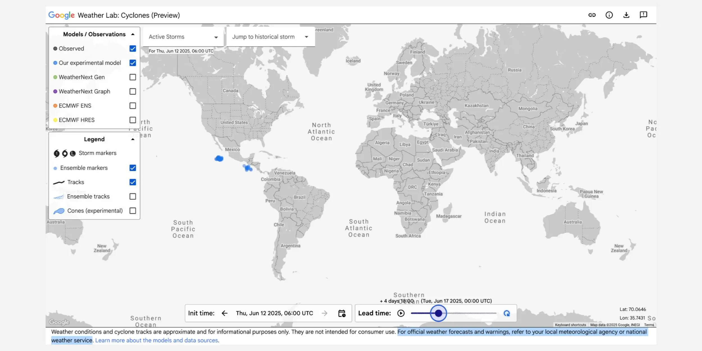Viewport: 702px width, 351px height.
Task: Enable Cones (experimental) in the Legend
Action: (132, 210)
